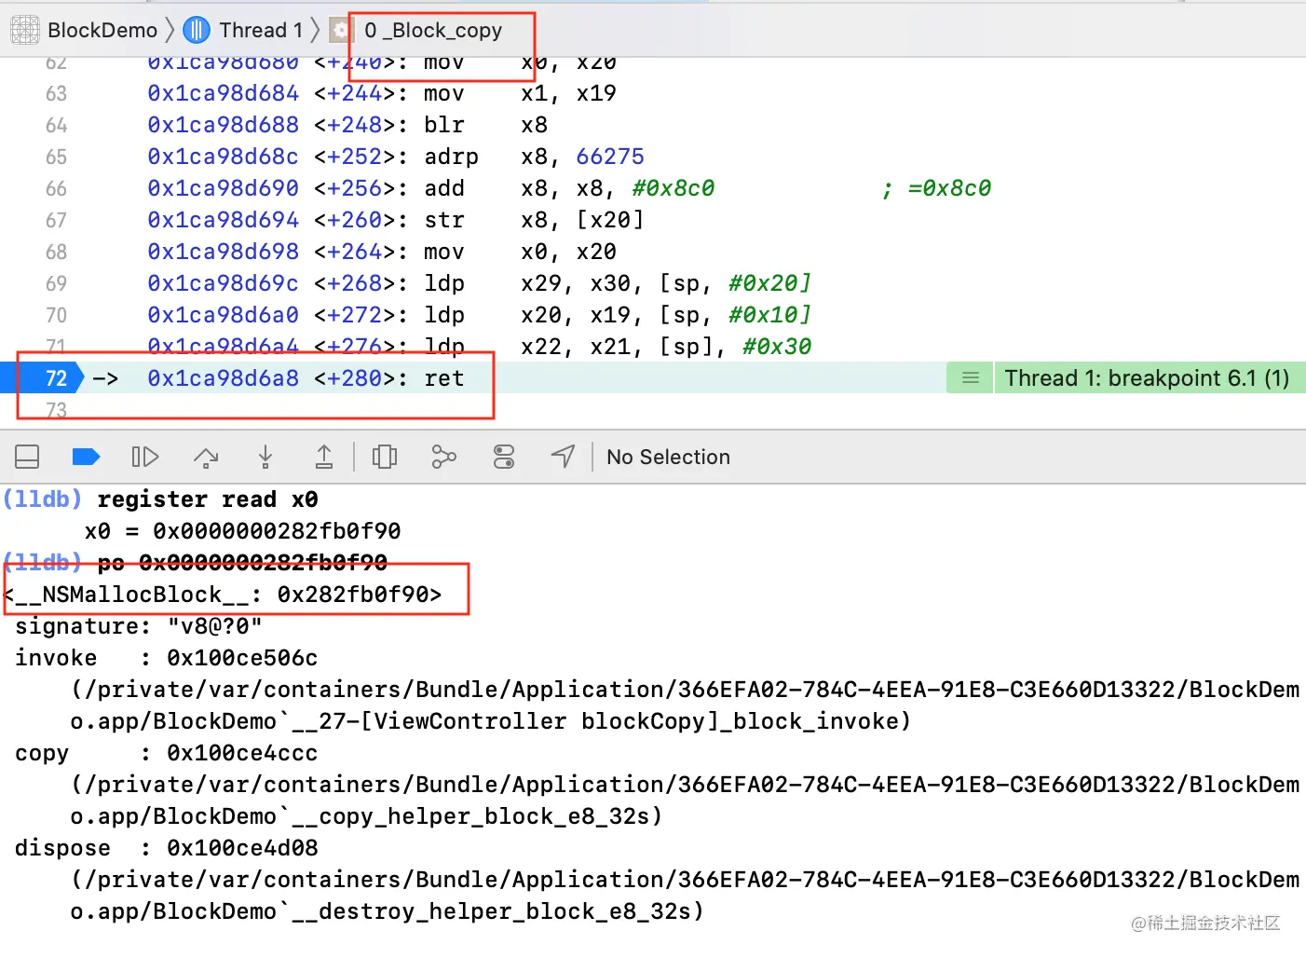This screenshot has width=1306, height=958.
Task: Click line number 68 in the gutter
Action: click(56, 252)
